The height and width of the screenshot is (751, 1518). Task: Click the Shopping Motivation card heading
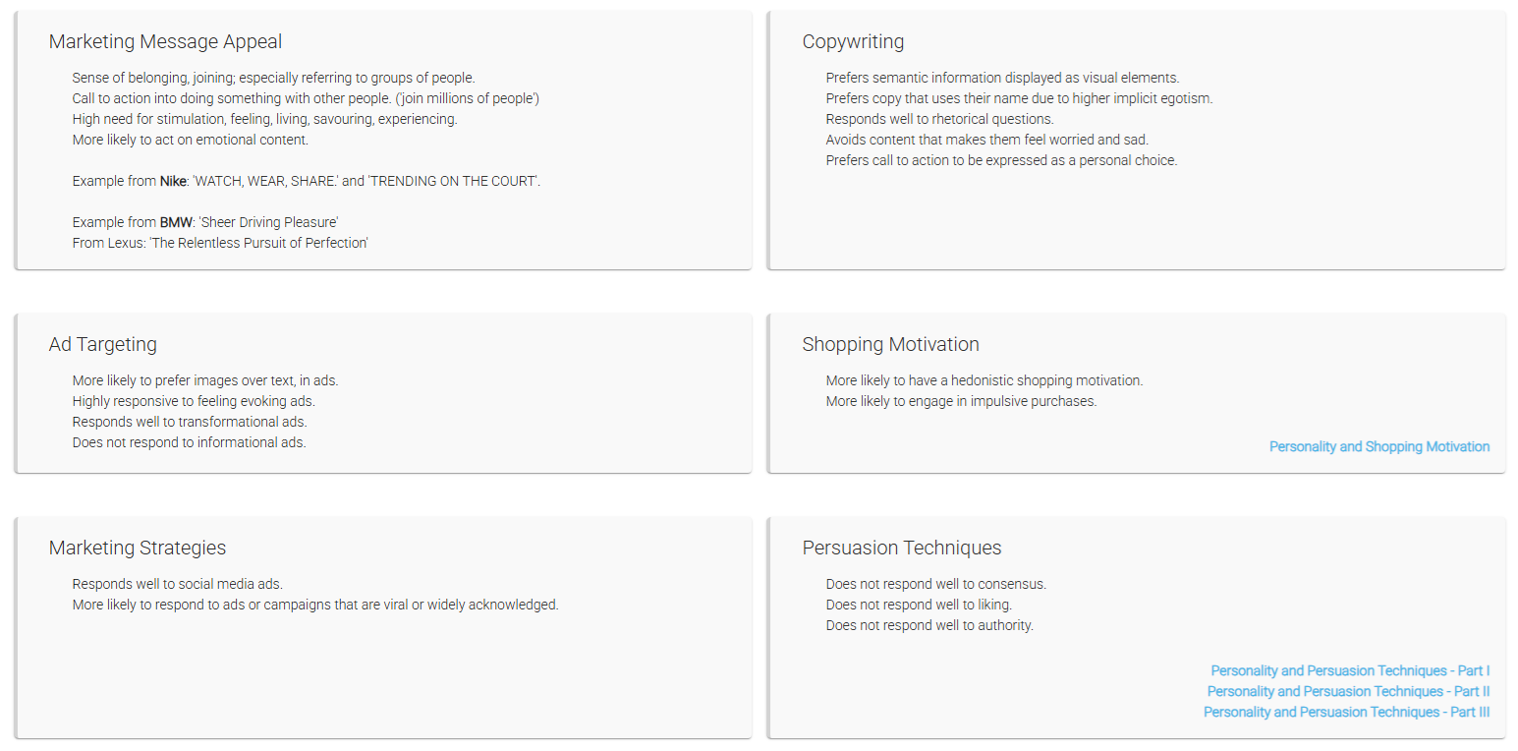890,344
